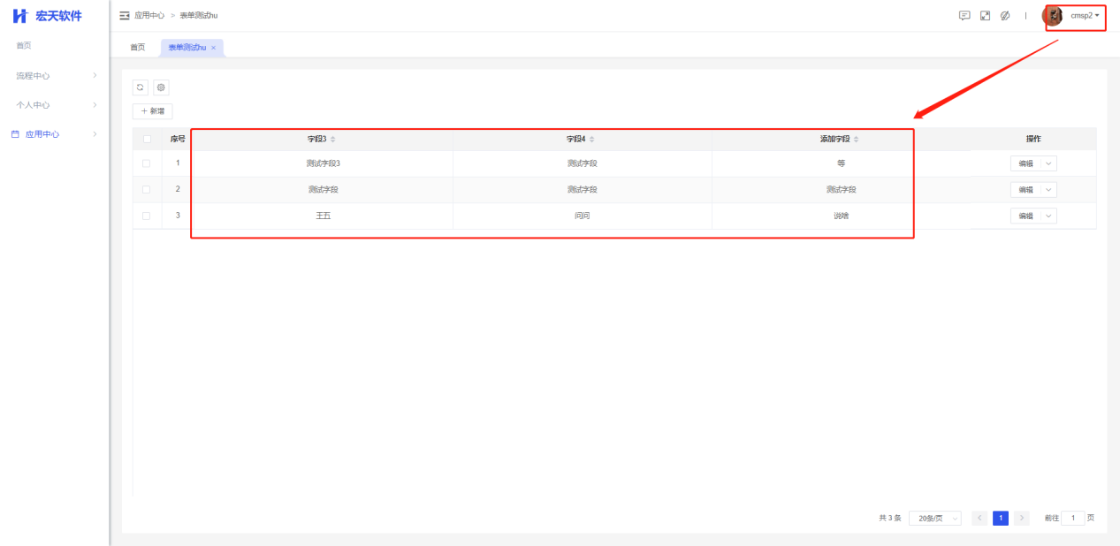Click the 共 3 条 total count text

coord(889,518)
